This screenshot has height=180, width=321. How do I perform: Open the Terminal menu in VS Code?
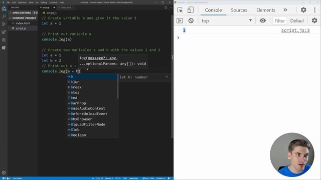pyautogui.click(x=53, y=2)
